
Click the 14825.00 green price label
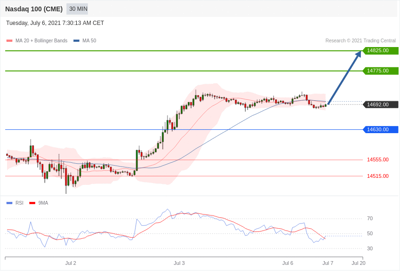[380, 50]
